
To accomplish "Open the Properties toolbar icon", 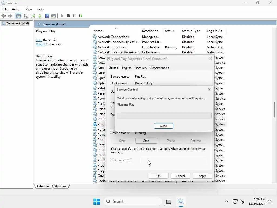I will (26, 16).
